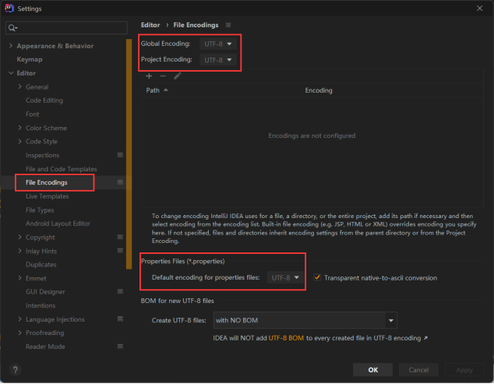Open Intentions settings page
The height and width of the screenshot is (384, 494).
point(41,305)
